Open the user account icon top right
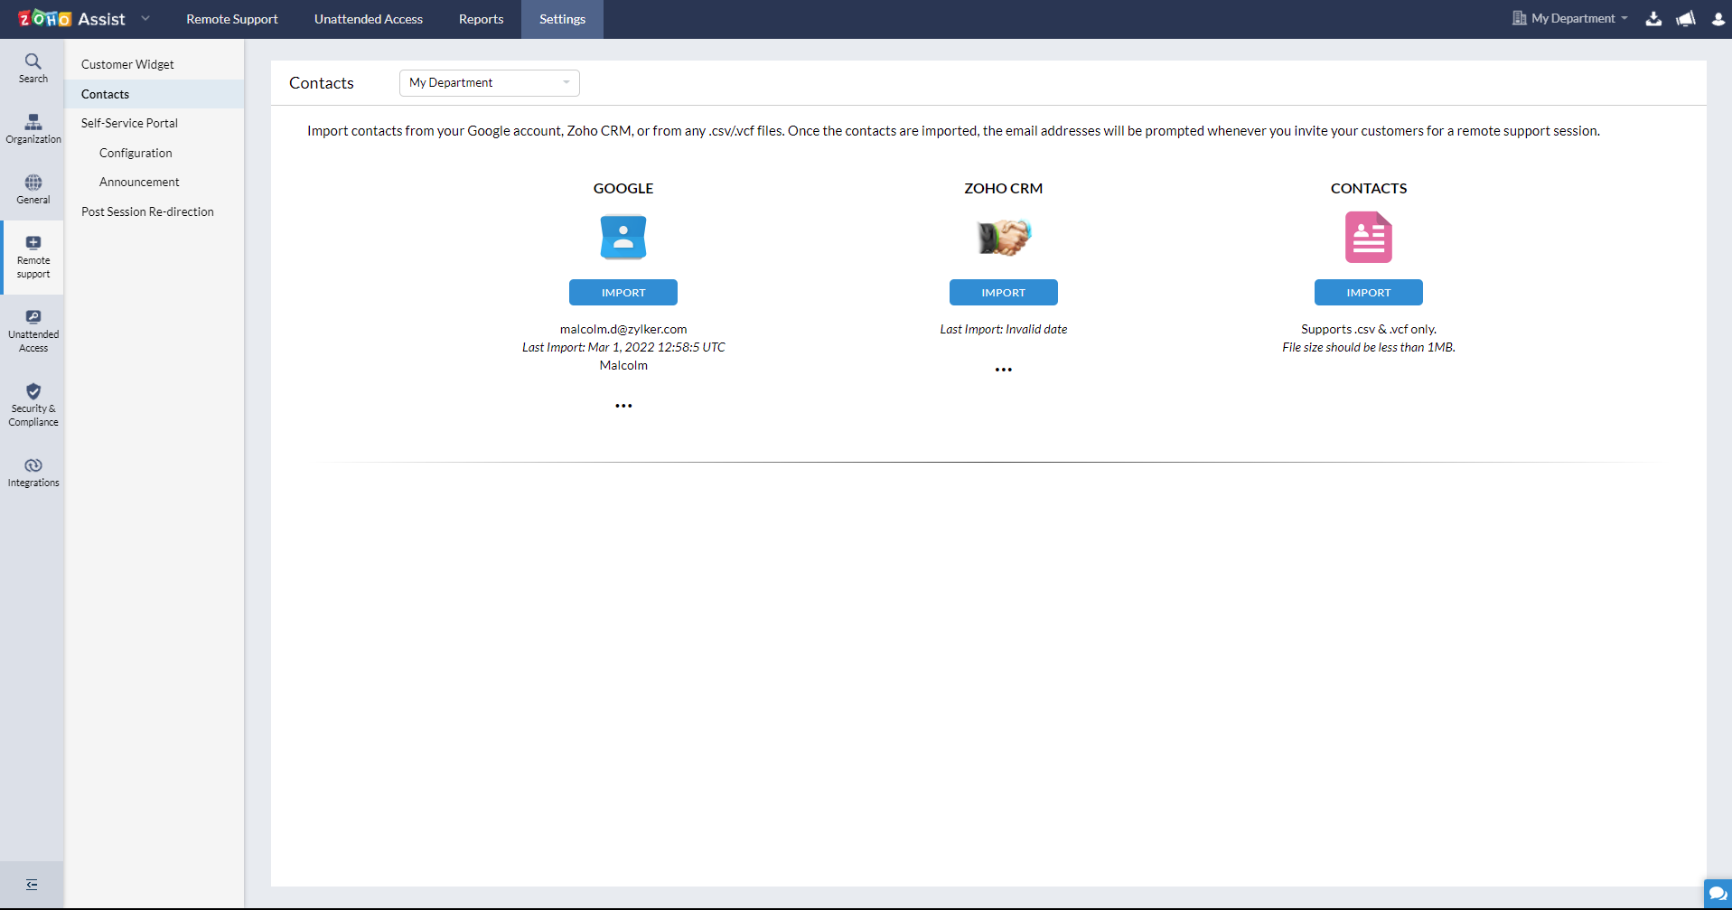The width and height of the screenshot is (1732, 910). (1718, 18)
